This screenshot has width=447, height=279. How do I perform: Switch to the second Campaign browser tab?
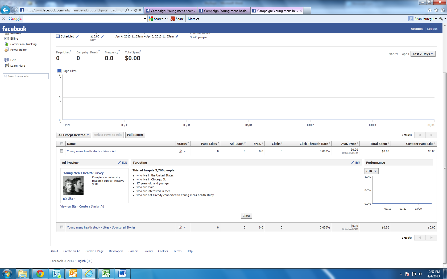(x=224, y=11)
